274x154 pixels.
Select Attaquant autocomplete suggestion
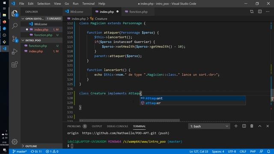pyautogui.click(x=193, y=98)
